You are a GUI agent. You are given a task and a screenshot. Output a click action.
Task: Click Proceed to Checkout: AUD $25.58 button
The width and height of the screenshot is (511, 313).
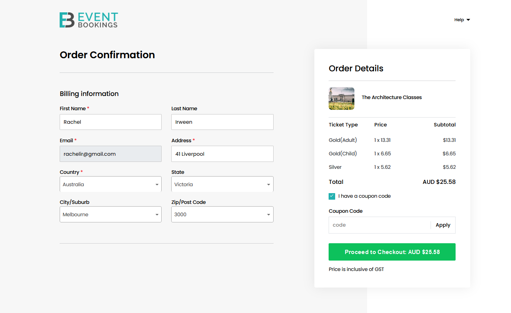coord(392,252)
